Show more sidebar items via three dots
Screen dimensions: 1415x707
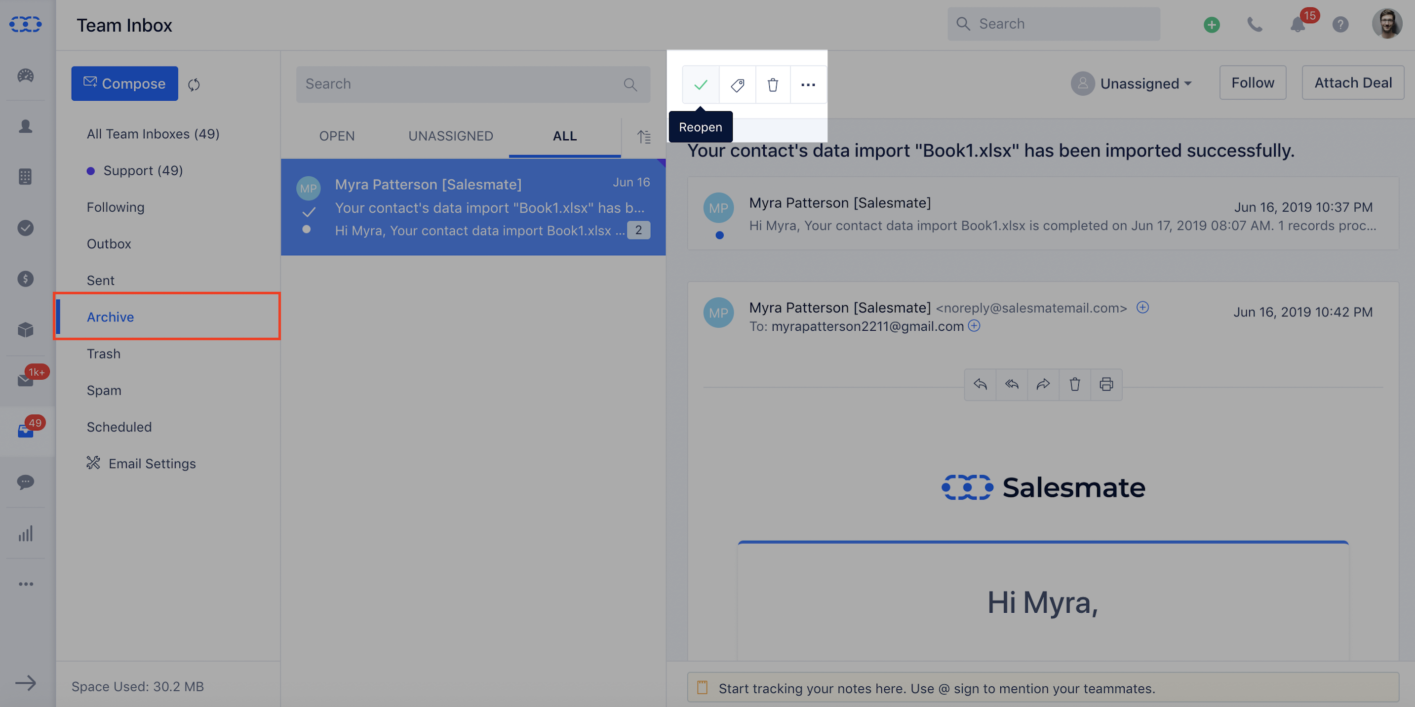coord(25,584)
